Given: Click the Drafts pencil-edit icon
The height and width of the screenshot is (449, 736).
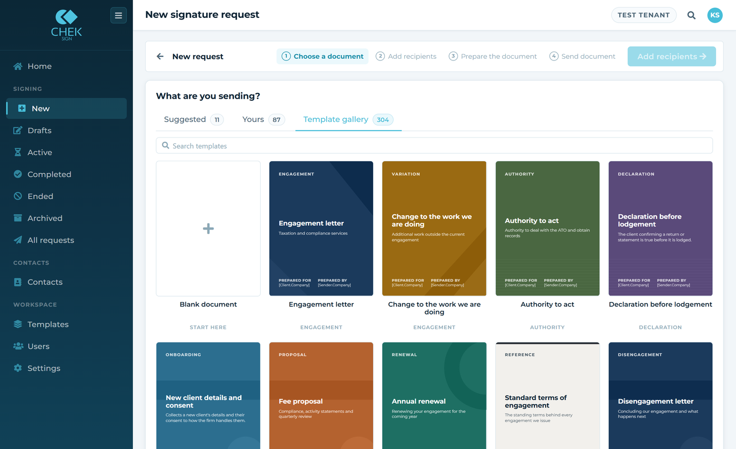Looking at the screenshot, I should (18, 130).
